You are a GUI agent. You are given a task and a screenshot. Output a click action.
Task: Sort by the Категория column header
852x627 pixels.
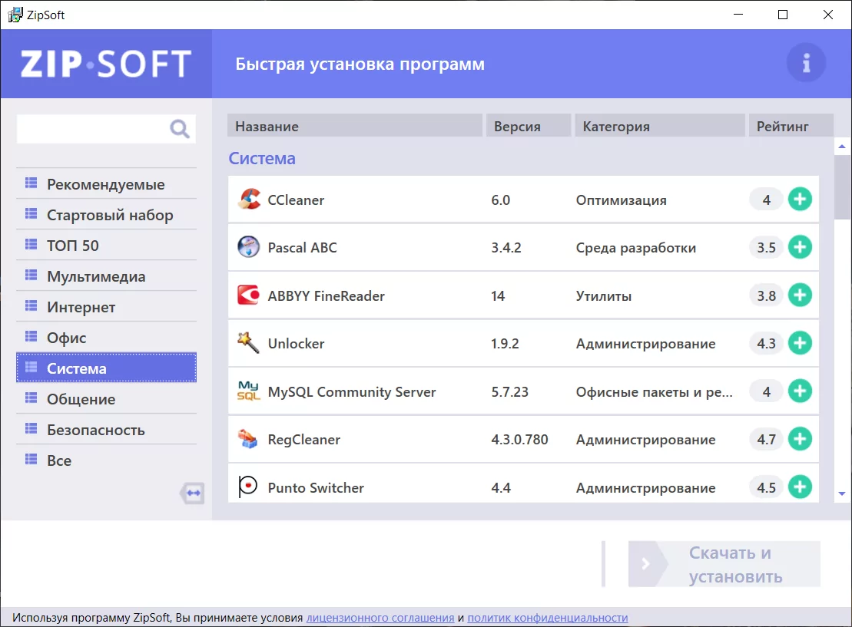660,126
